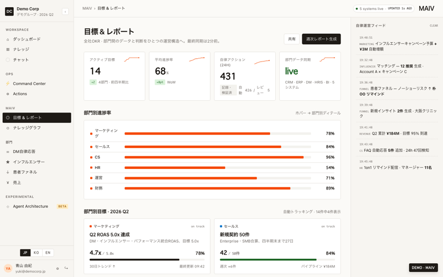Switch language to EN
Screen dimensions: 443x277
click(48, 253)
